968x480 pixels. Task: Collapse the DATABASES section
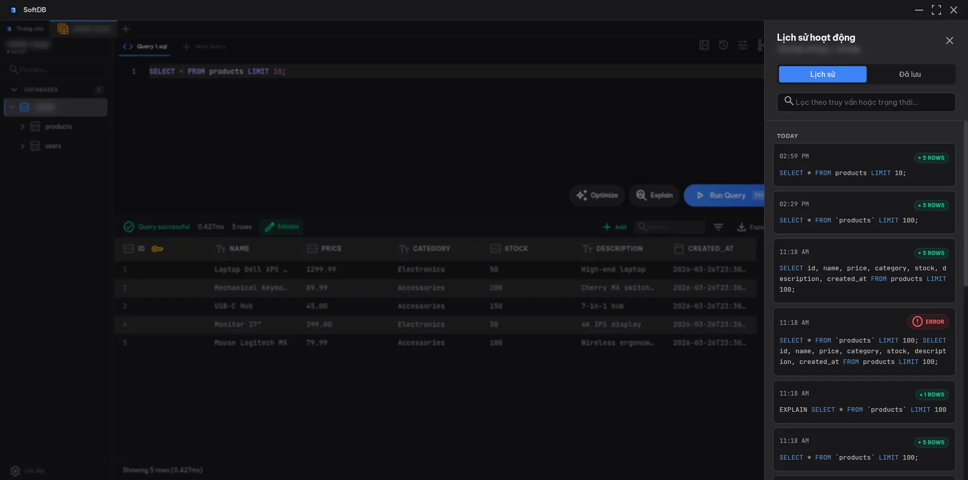coord(14,90)
